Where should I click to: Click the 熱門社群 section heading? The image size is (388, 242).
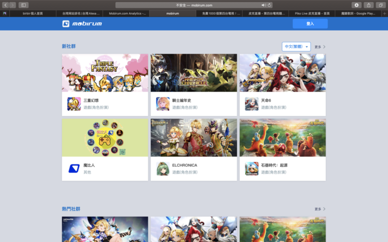click(x=71, y=209)
